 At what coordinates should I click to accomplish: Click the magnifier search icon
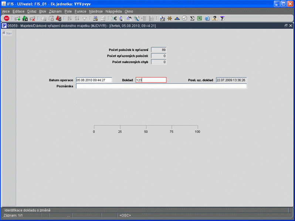coord(136,18)
